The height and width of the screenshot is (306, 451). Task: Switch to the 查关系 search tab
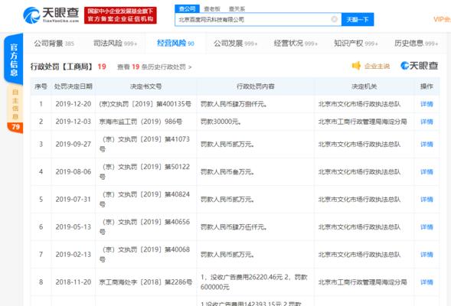(x=237, y=9)
